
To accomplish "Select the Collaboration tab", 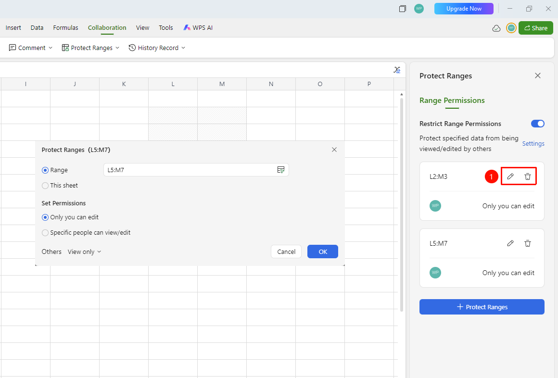I will click(x=107, y=28).
